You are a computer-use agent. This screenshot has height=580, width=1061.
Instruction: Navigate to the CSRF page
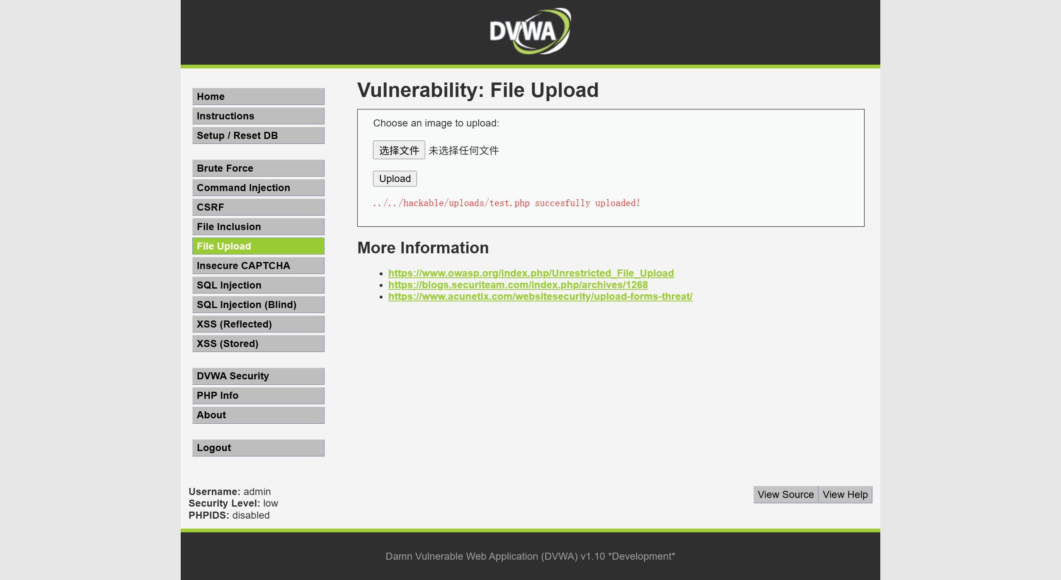(258, 207)
